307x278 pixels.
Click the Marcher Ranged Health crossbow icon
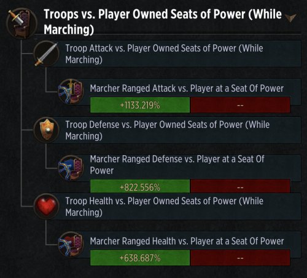[71, 244]
